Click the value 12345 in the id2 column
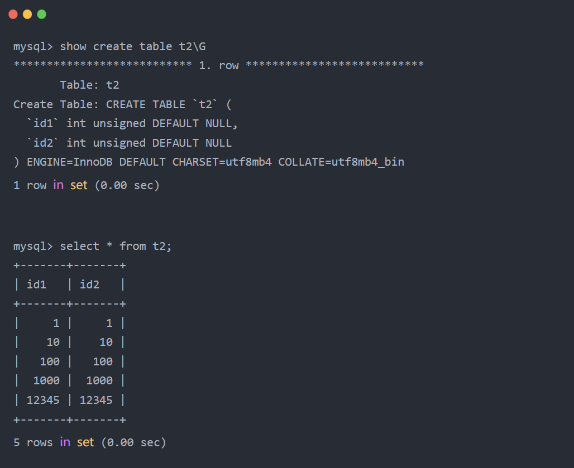574x468 pixels. (x=96, y=400)
